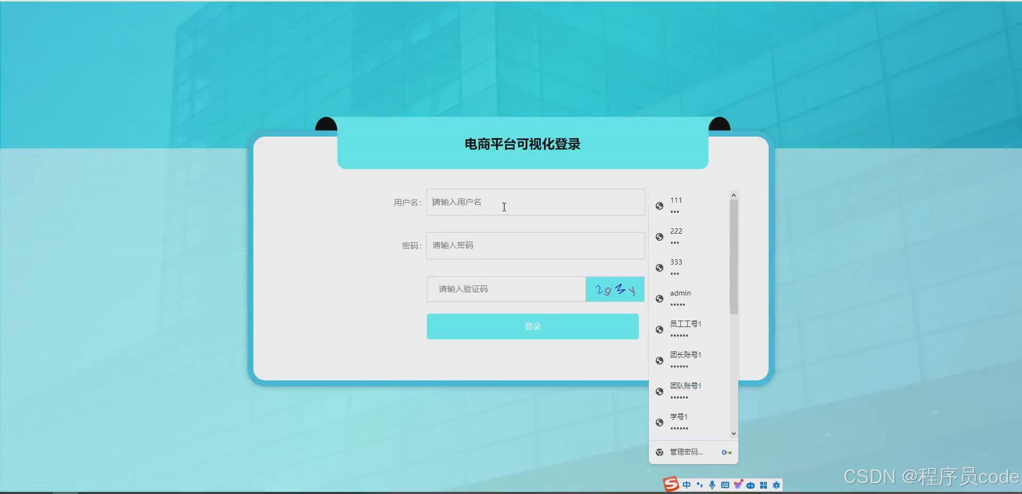Toggle Chinese/English input with 中 icon
The width and height of the screenshot is (1022, 494).
687,485
